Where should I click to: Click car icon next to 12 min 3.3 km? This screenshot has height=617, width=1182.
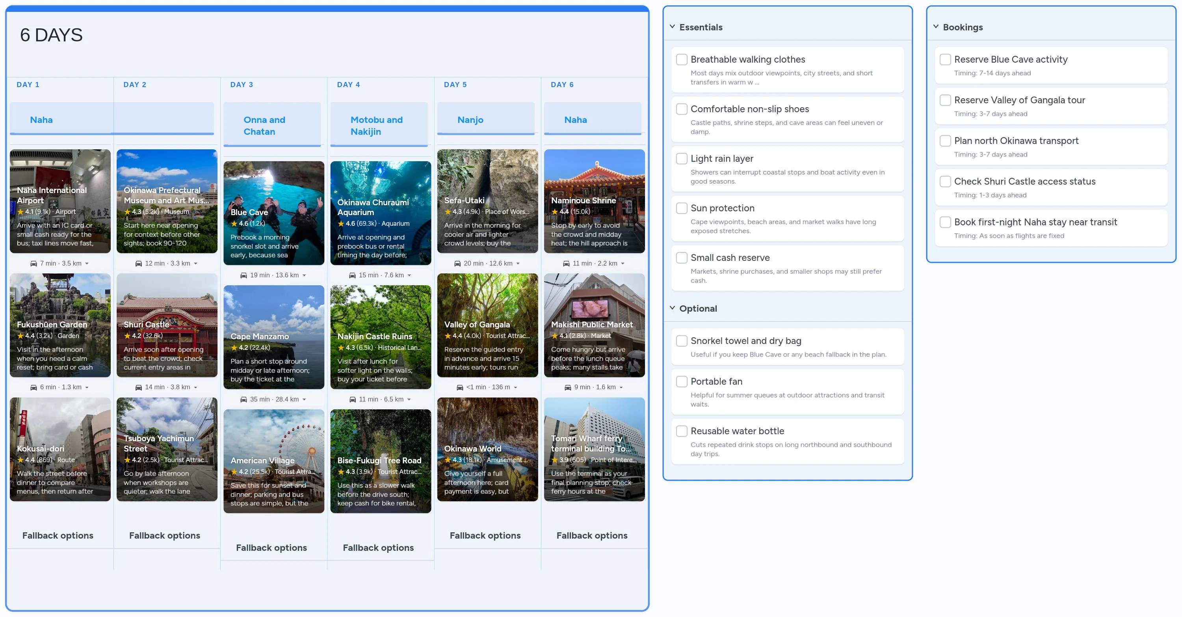[x=139, y=263]
